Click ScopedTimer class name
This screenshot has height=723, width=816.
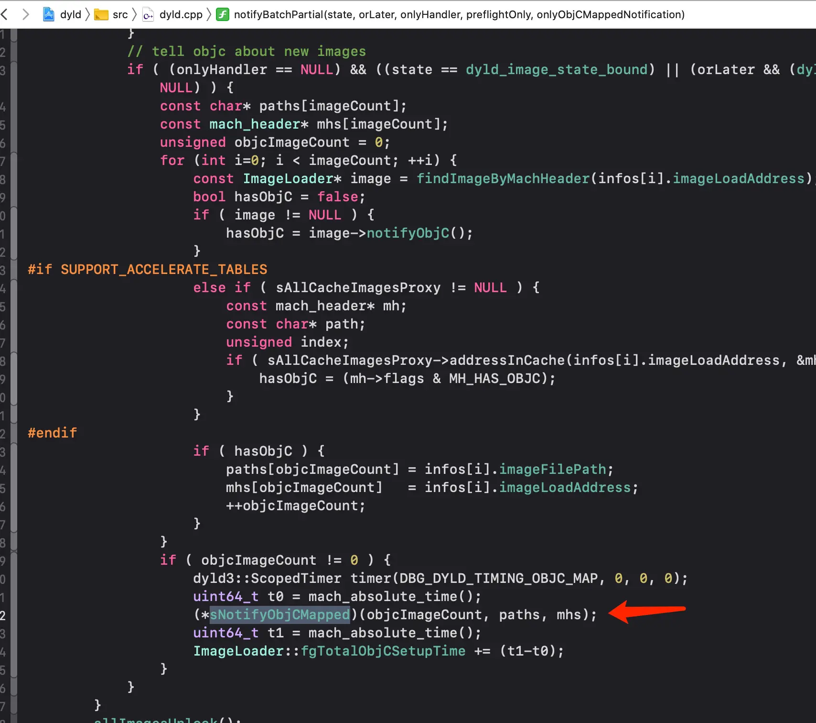click(296, 578)
